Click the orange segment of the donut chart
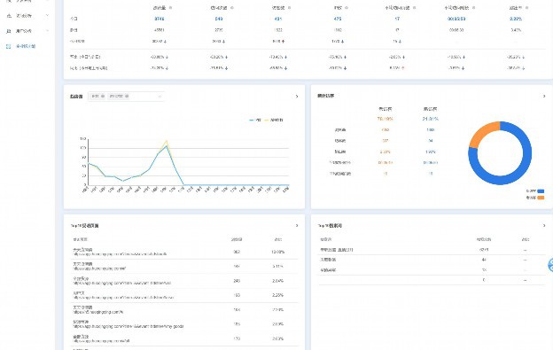This screenshot has height=350, width=553. coord(482,133)
